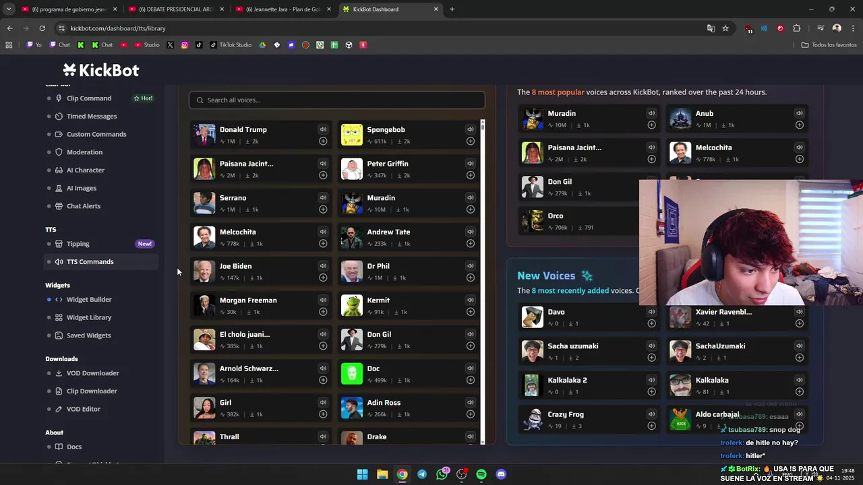The width and height of the screenshot is (863, 485).
Task: Go to Custom Commands
Action: 96,134
